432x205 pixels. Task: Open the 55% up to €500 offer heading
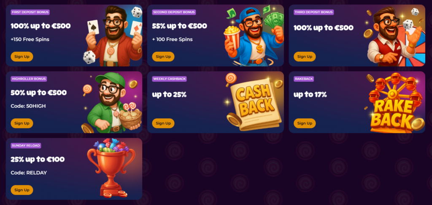pos(179,26)
